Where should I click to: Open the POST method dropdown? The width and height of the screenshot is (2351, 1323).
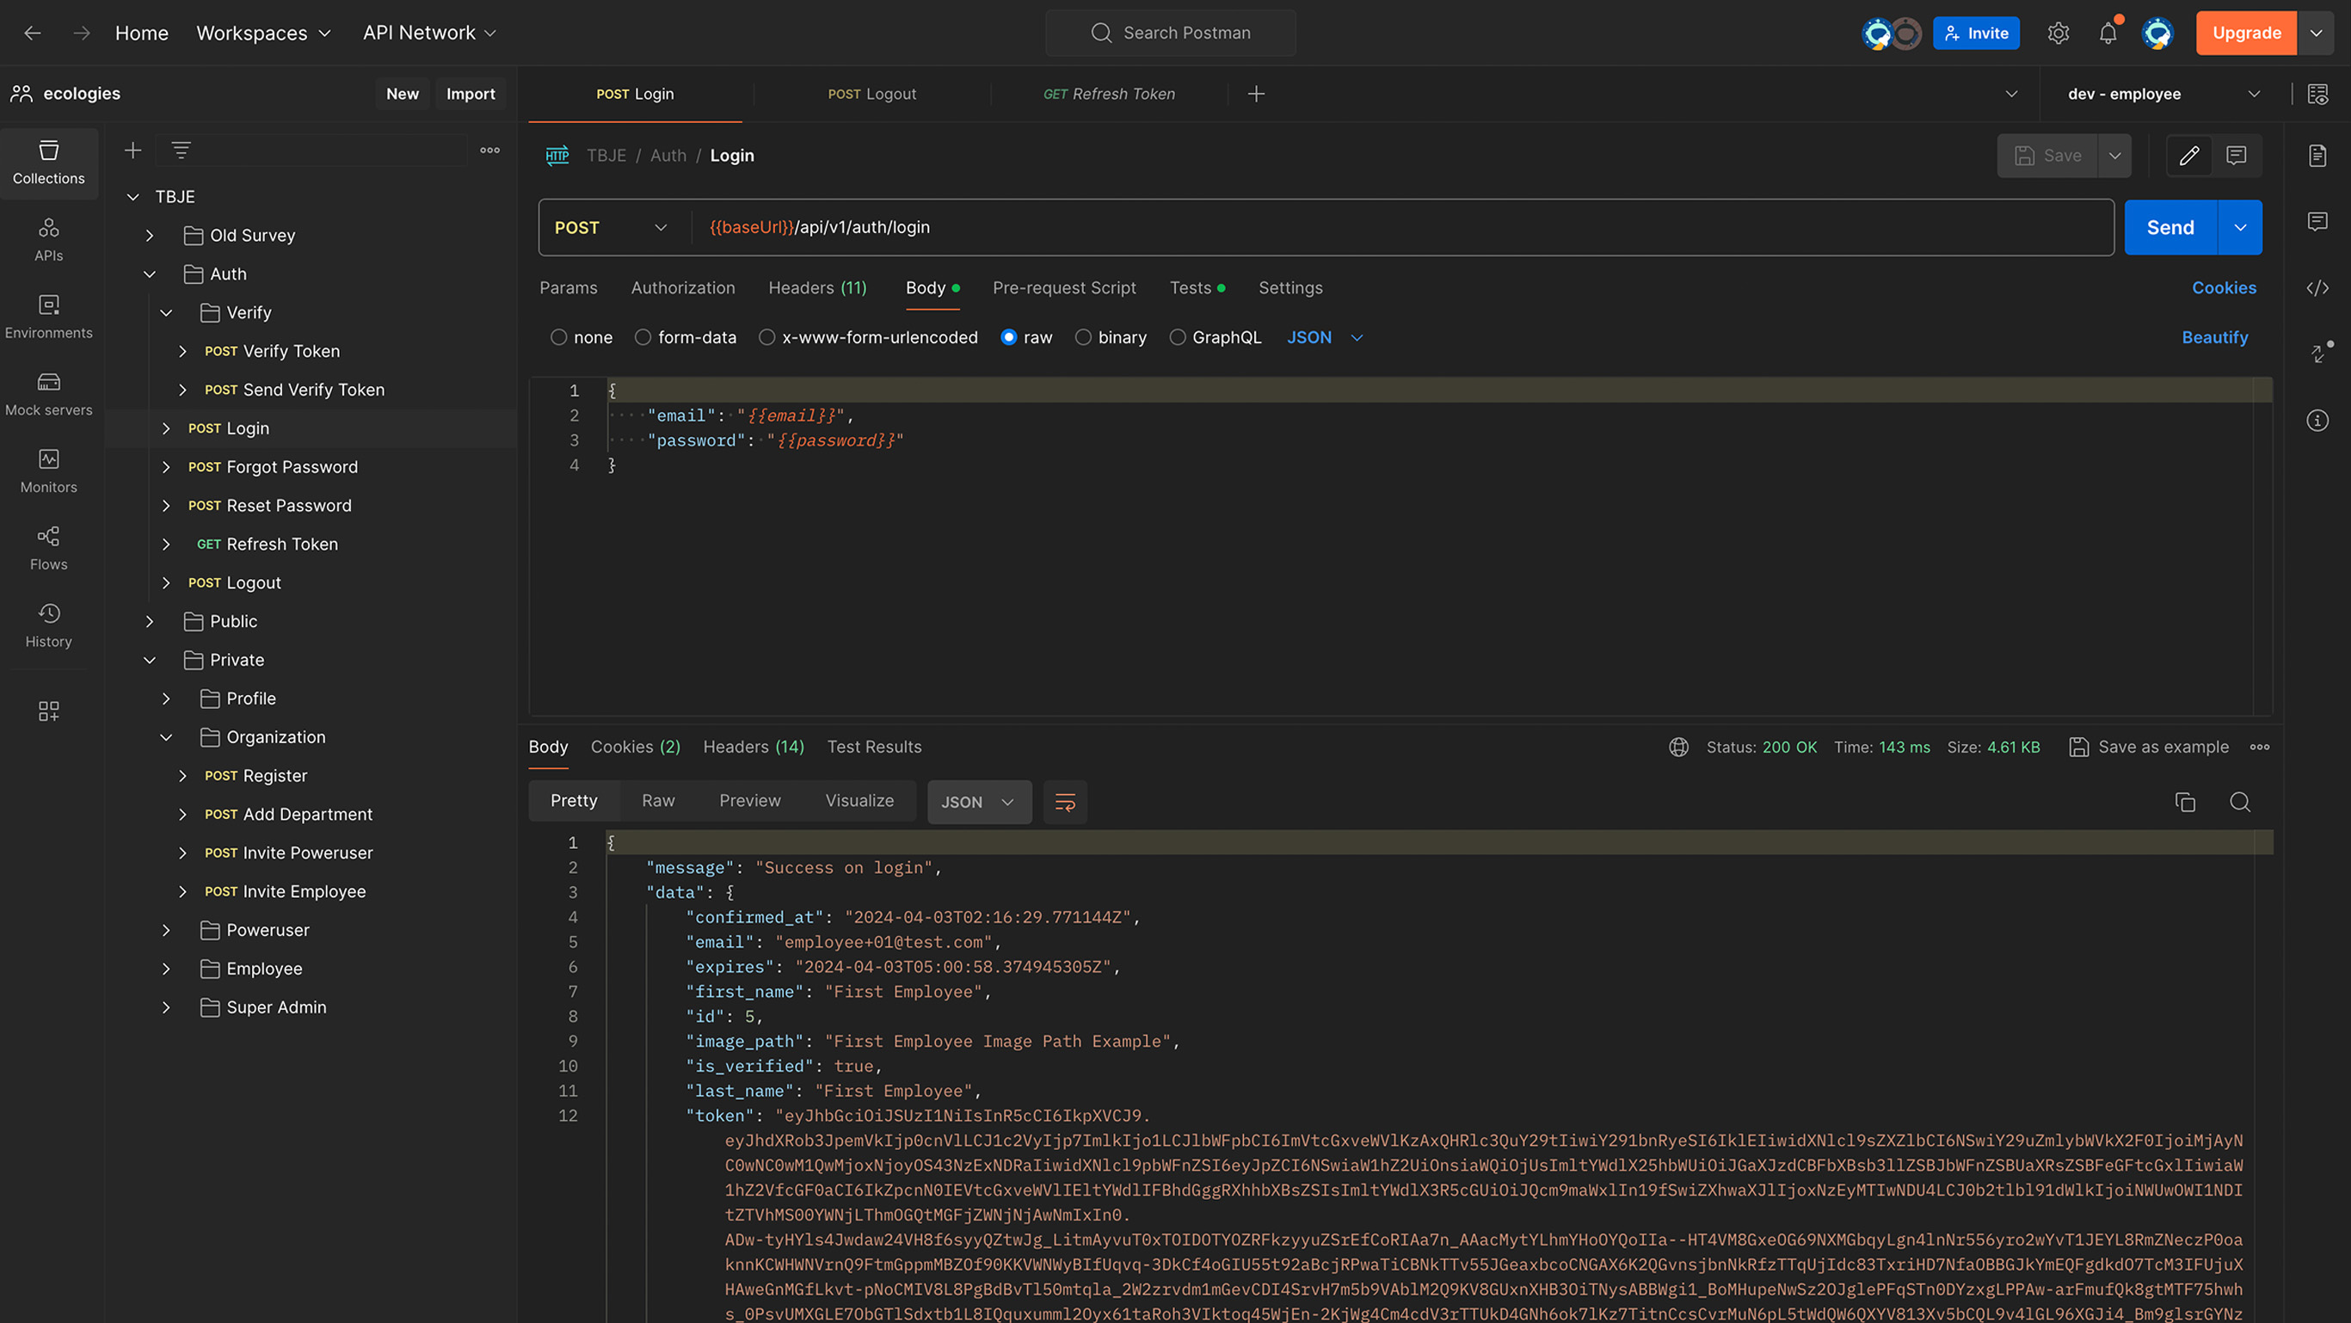point(612,227)
